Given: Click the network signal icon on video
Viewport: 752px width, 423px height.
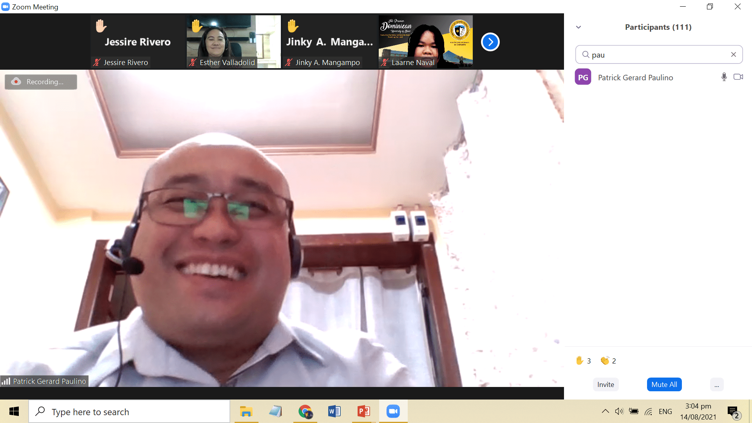Looking at the screenshot, I should pos(6,381).
